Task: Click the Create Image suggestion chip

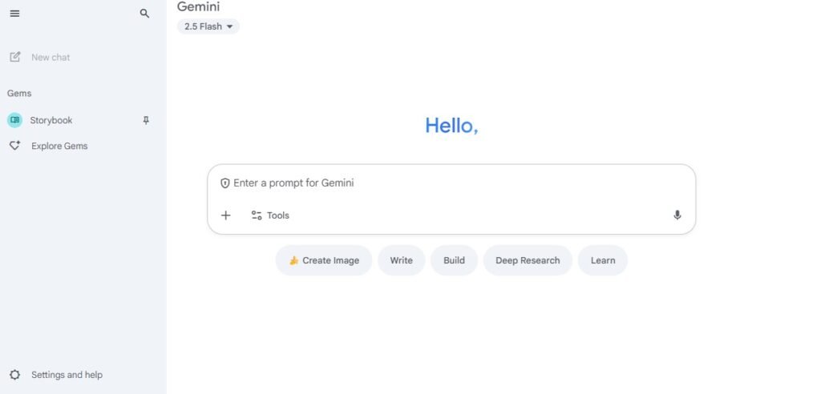Action: [324, 260]
